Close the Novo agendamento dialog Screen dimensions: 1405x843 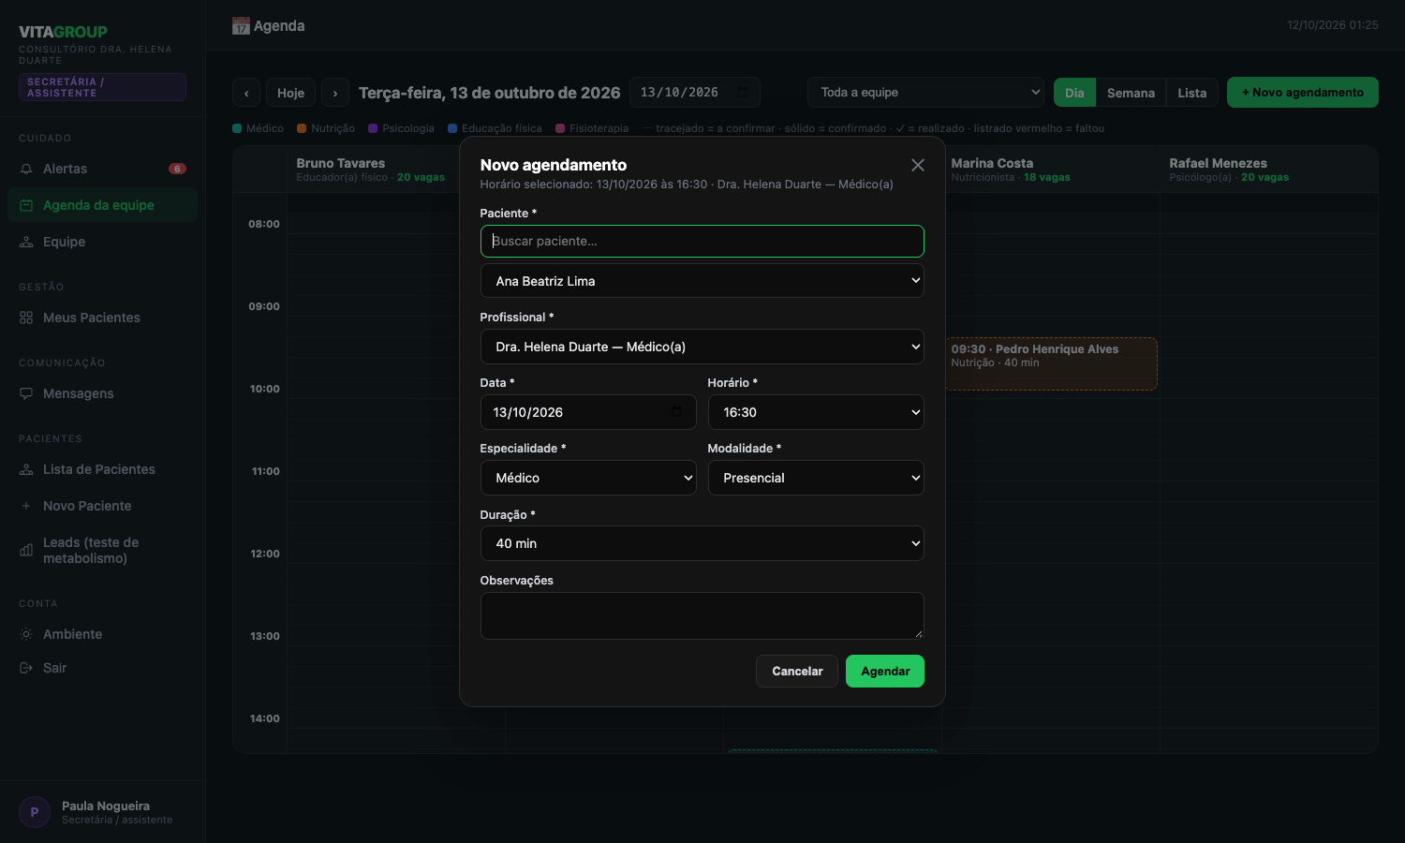click(918, 165)
